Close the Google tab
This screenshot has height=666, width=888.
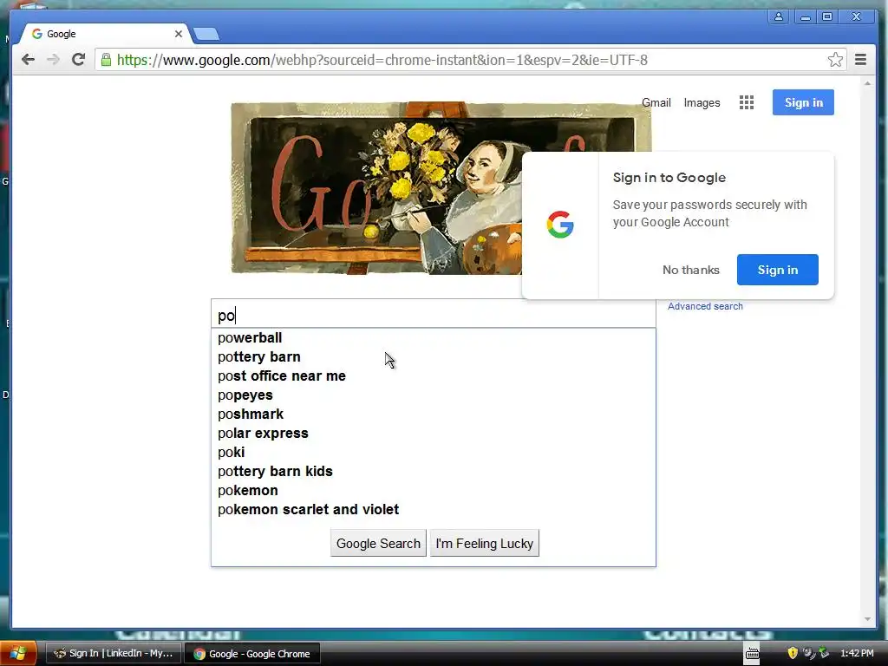click(179, 34)
